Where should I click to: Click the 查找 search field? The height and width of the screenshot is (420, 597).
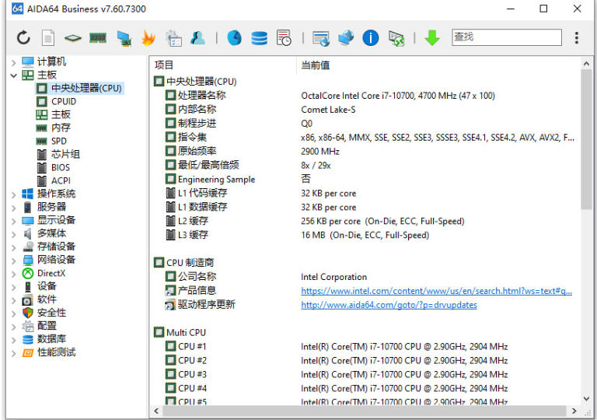(505, 37)
